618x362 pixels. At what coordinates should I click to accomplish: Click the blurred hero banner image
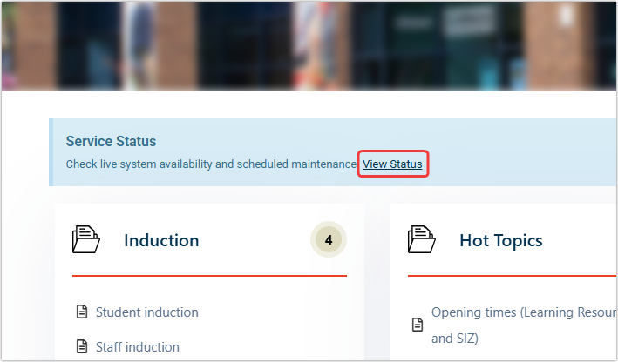(309, 44)
